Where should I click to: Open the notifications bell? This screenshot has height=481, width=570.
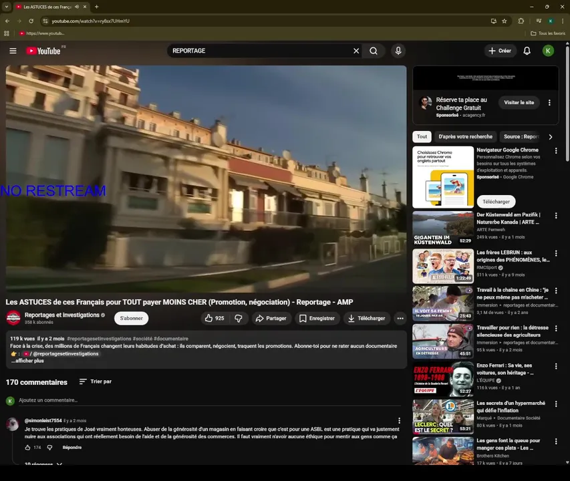click(527, 51)
